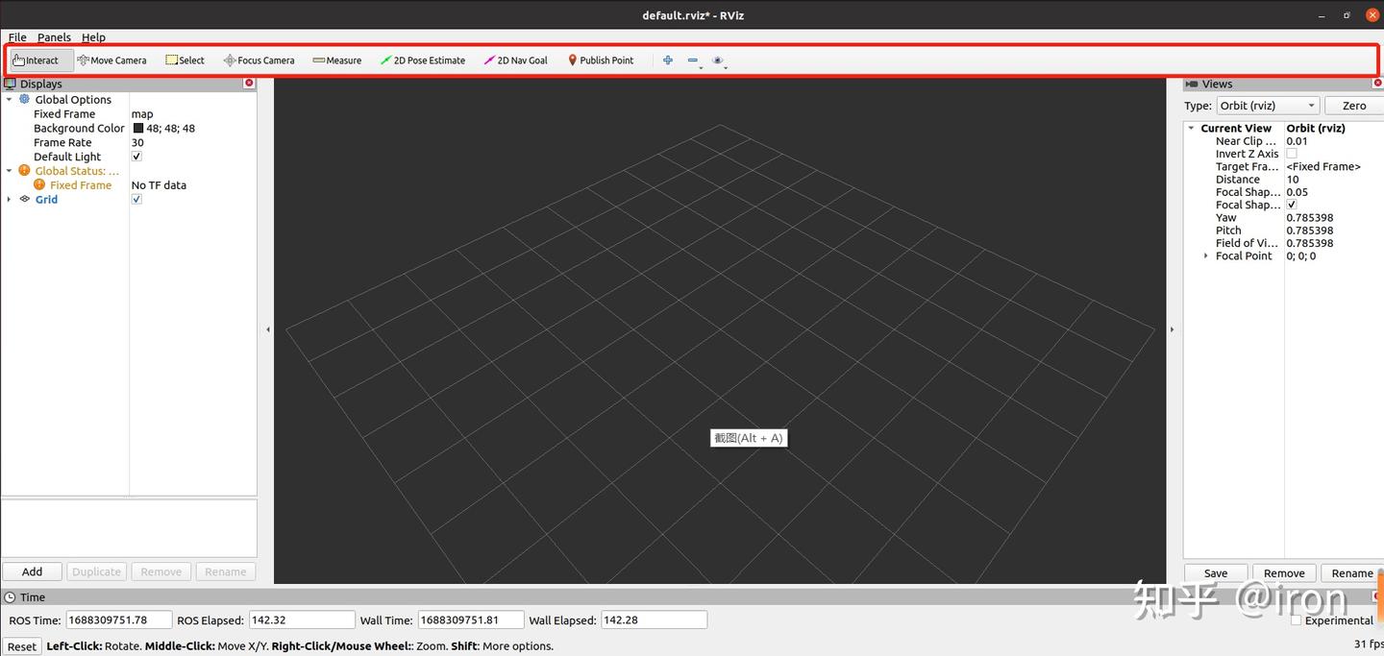Click the Displays panel monitor icon

click(11, 84)
